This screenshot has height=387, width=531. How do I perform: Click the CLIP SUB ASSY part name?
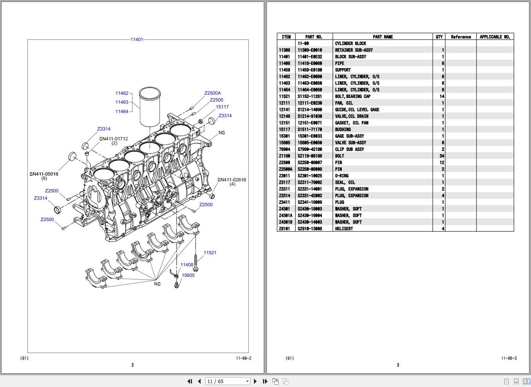coord(350,149)
